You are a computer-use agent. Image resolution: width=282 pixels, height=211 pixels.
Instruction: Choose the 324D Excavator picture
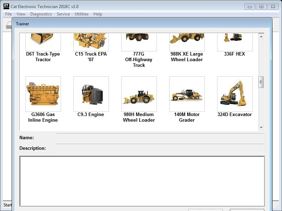coord(235,94)
